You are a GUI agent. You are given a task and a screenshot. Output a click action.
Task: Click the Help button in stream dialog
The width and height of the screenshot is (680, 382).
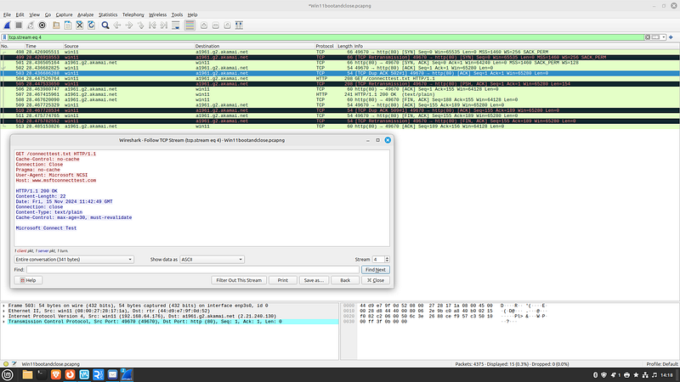(x=28, y=280)
